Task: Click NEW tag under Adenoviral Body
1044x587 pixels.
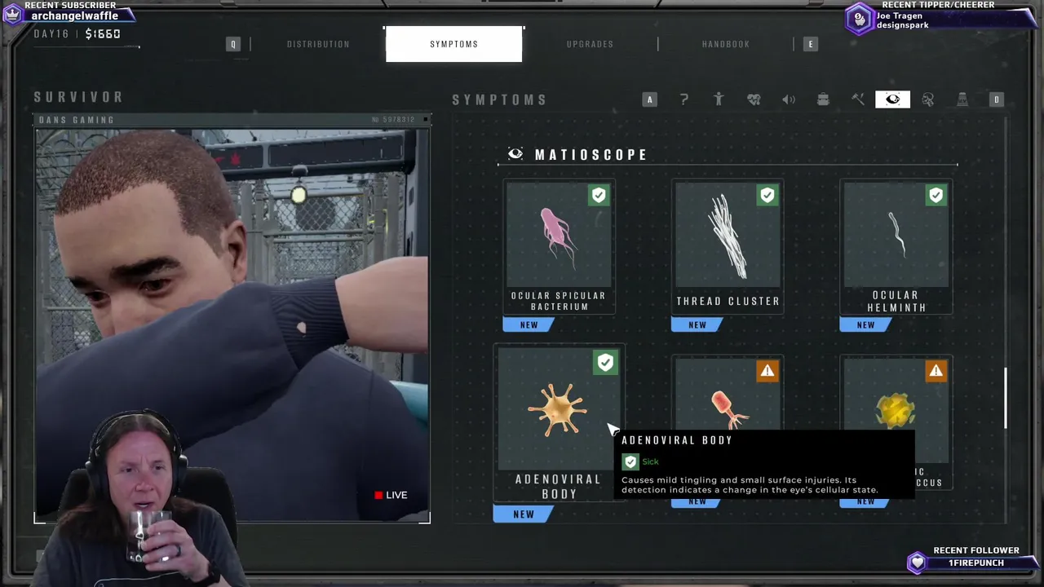Action: 524,514
